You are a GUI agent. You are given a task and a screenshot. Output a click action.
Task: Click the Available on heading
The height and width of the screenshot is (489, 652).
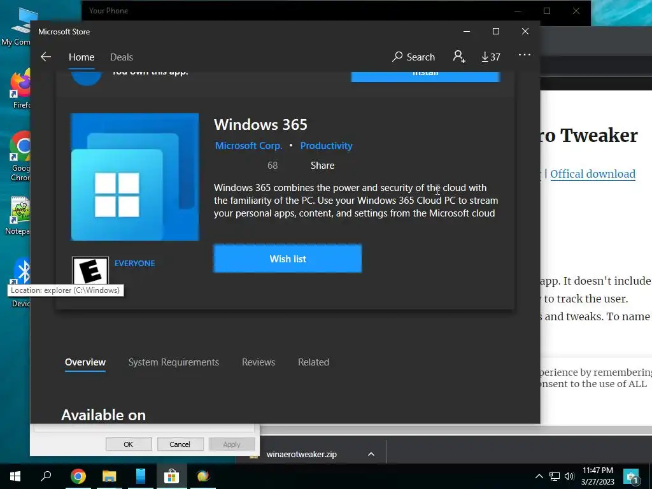(104, 415)
